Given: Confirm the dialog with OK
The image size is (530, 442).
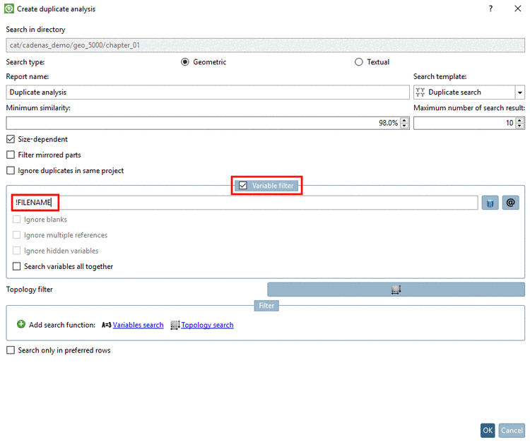Looking at the screenshot, I should pyautogui.click(x=488, y=430).
